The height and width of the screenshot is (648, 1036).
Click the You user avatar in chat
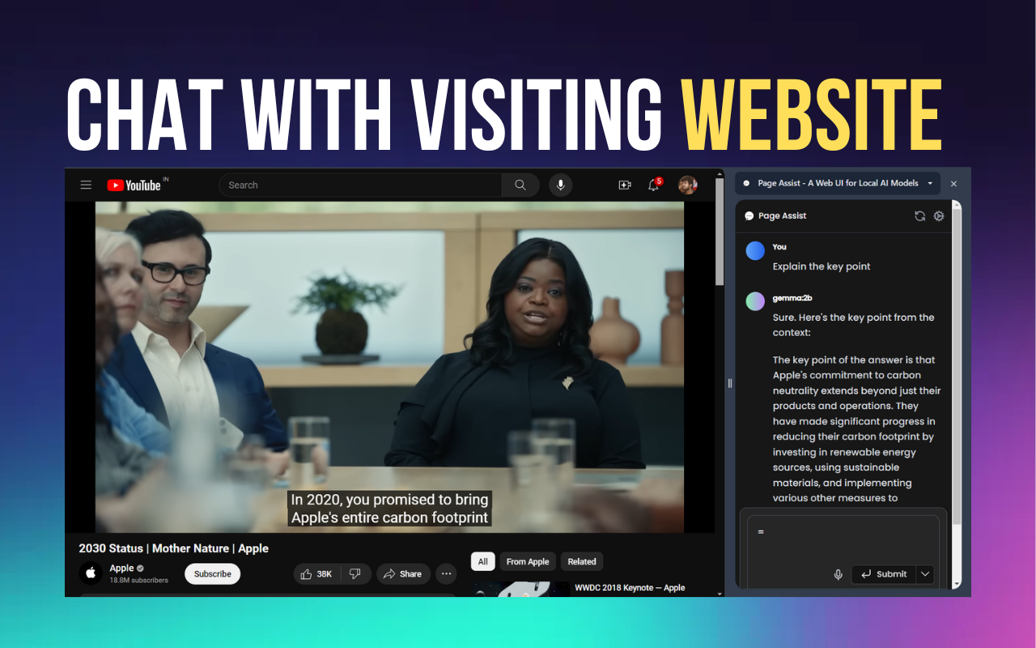tap(755, 251)
